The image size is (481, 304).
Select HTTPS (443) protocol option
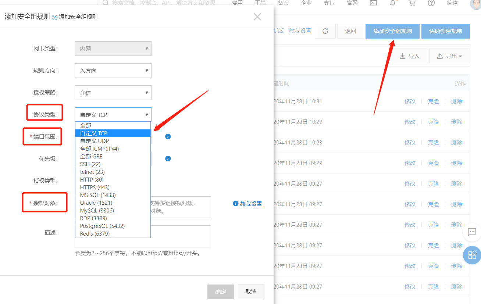[113, 187]
